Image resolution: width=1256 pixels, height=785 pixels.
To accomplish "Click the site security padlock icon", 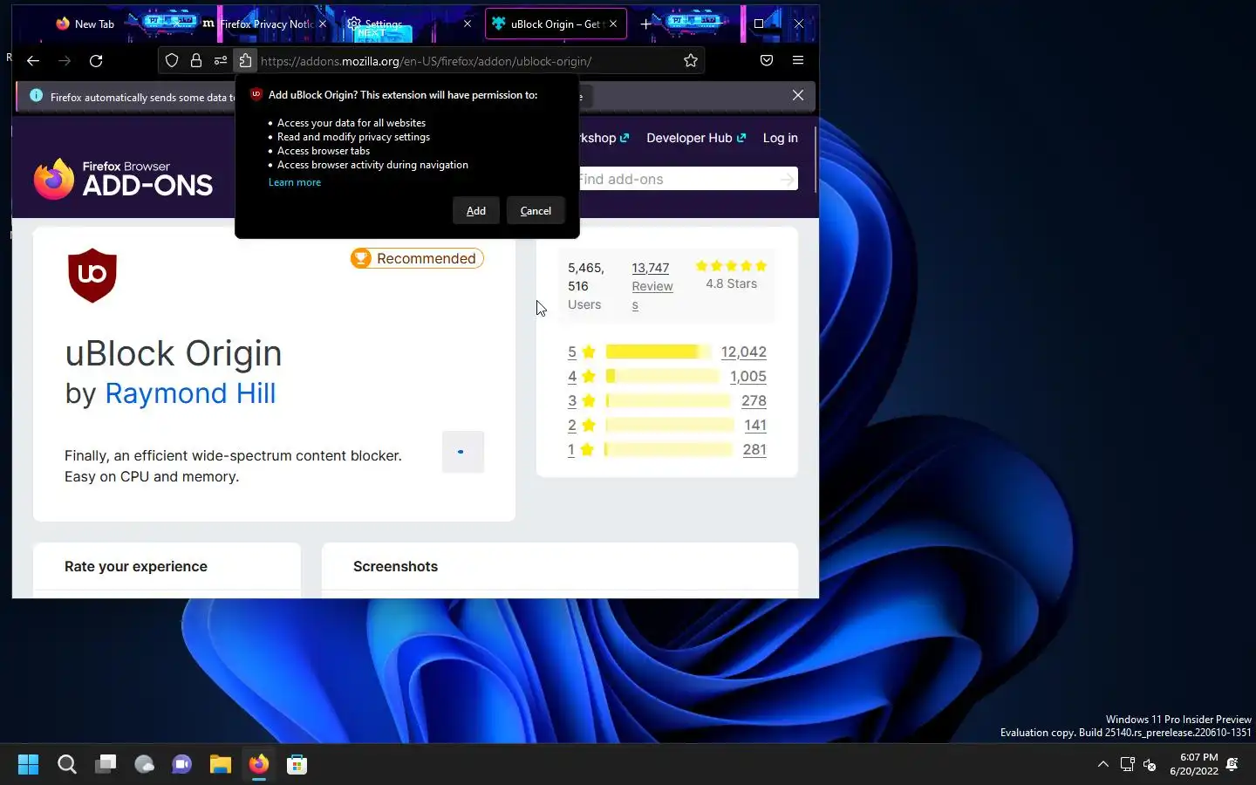I will tap(196, 60).
